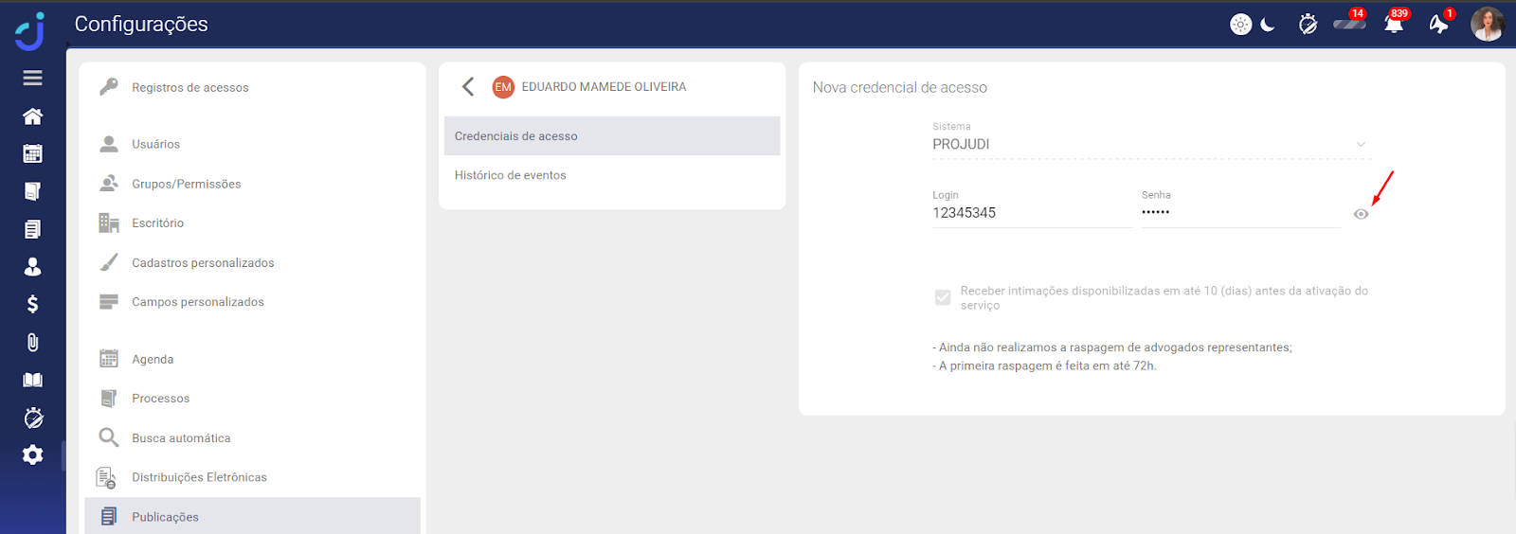
Task: Click the Senha password field
Action: click(1239, 213)
